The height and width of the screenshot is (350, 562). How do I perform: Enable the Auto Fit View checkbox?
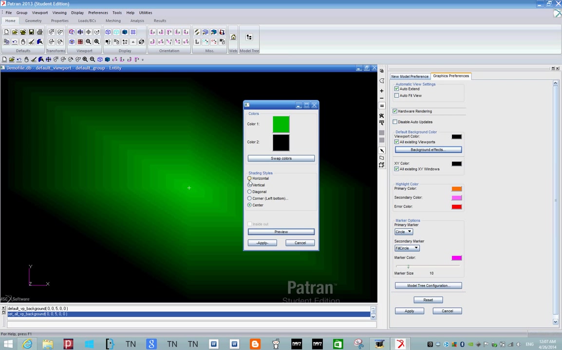[397, 96]
